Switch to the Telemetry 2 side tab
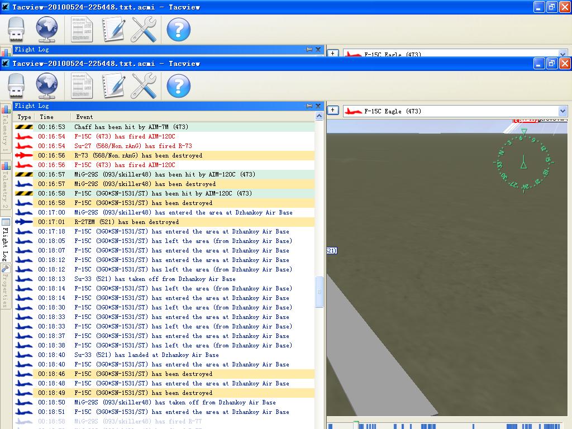The height and width of the screenshot is (429, 572). (6, 186)
